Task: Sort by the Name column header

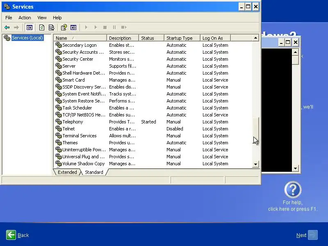Action: point(80,38)
